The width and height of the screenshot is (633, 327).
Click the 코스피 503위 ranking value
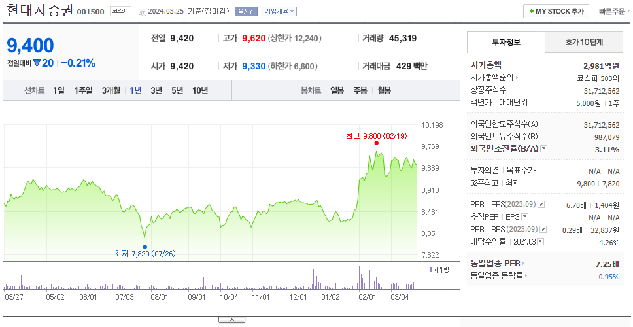pos(599,78)
